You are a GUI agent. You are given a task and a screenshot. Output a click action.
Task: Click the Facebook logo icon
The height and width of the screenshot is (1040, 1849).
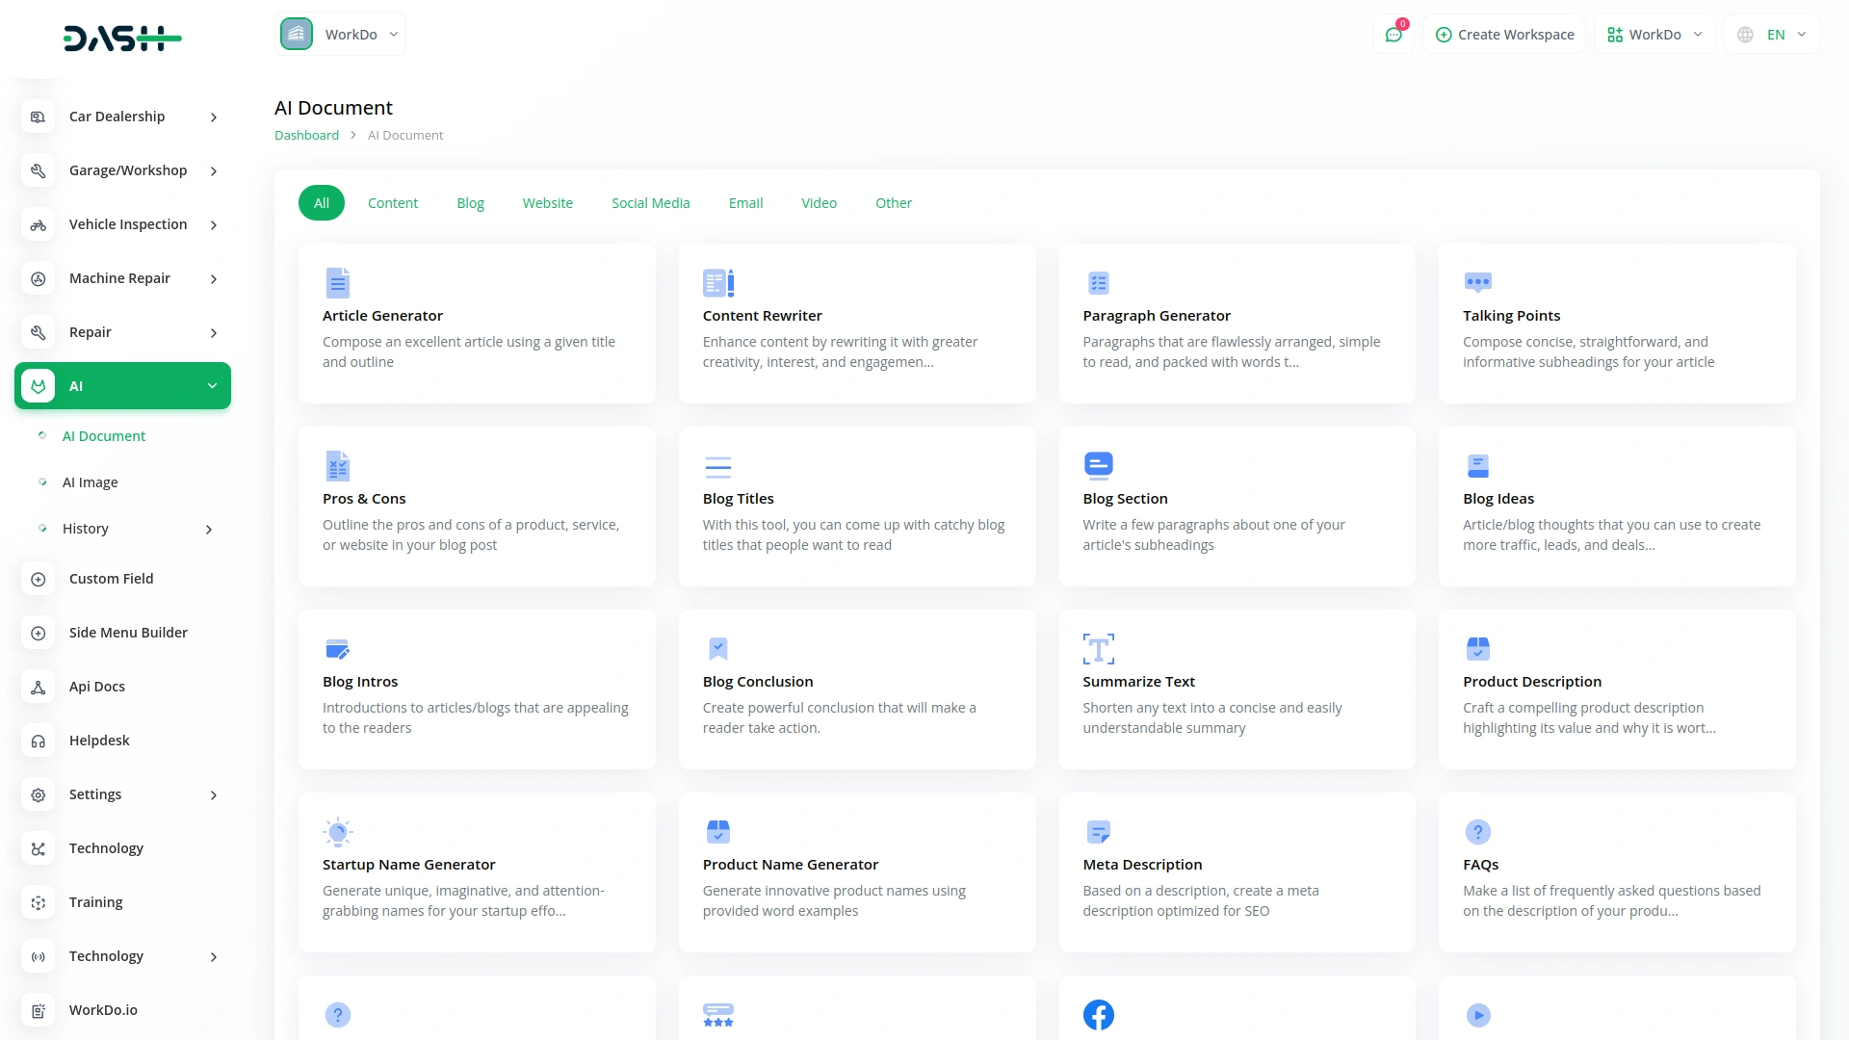click(x=1099, y=1015)
